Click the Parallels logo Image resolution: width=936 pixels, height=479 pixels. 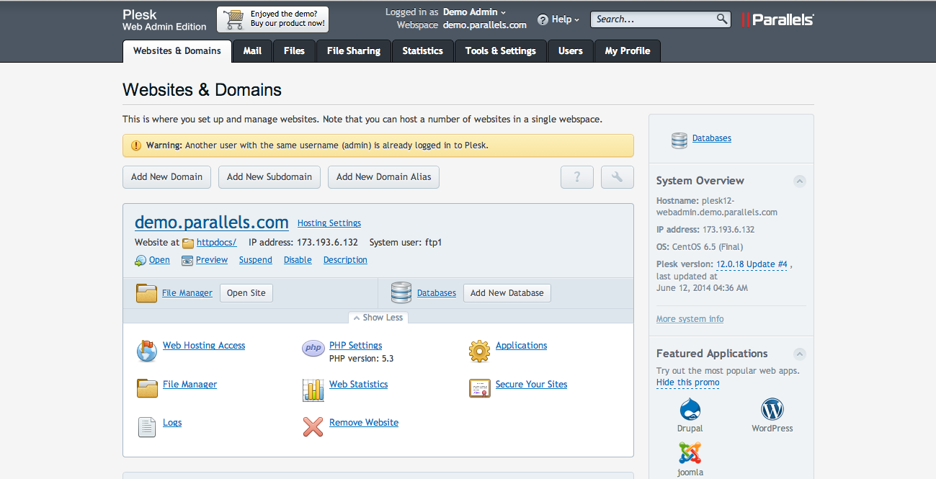777,19
